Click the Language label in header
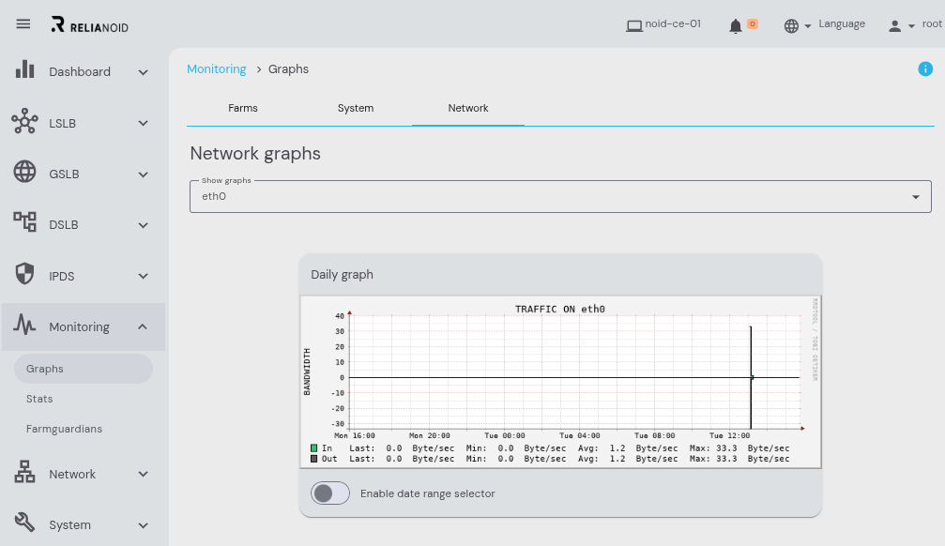 842,24
